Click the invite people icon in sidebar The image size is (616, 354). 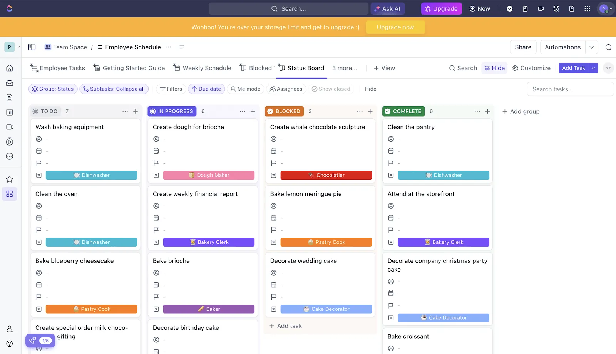[10, 329]
